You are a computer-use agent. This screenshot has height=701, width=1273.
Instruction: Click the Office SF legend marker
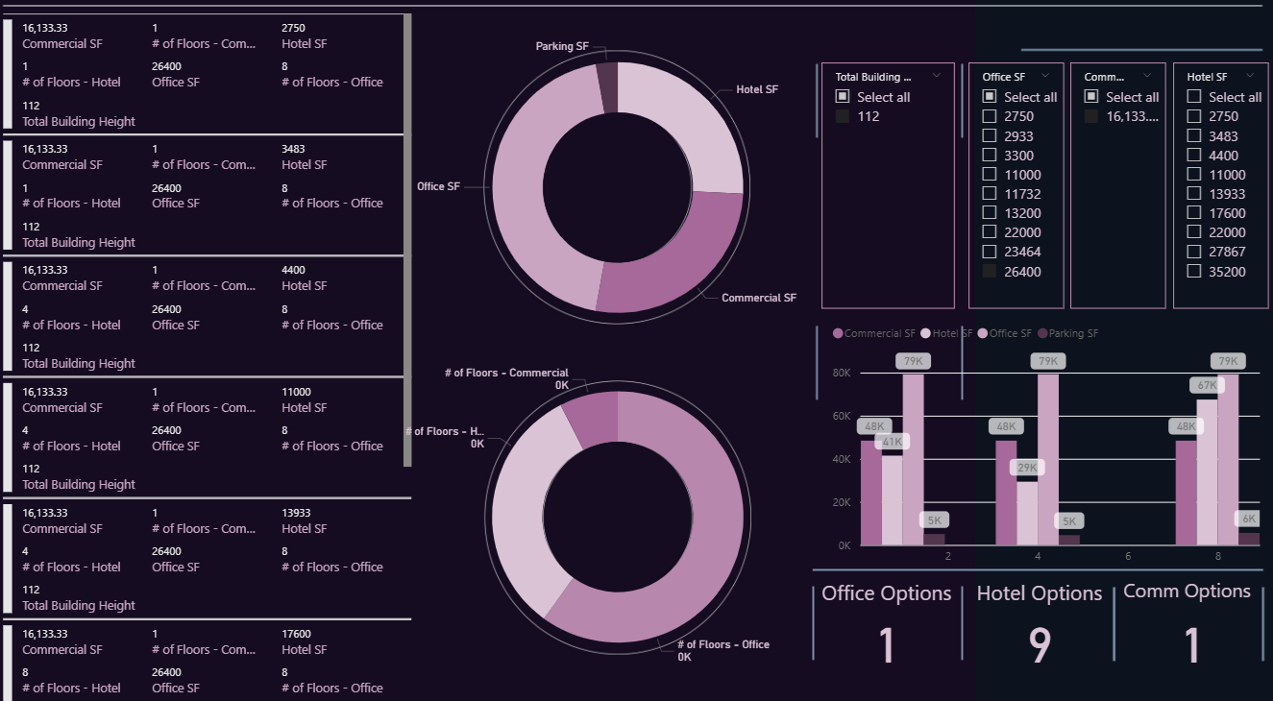[x=982, y=333]
